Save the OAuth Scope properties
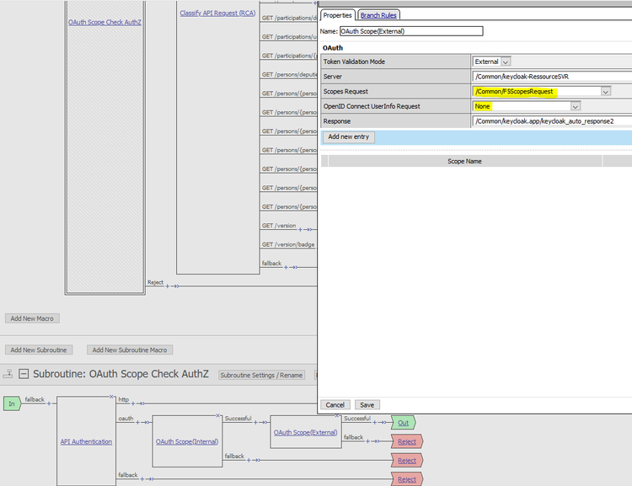This screenshot has height=486, width=632. (367, 405)
